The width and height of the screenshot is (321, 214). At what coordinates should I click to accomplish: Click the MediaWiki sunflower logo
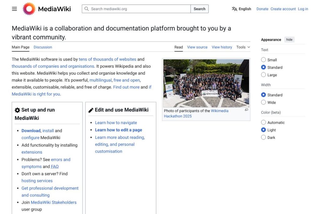pos(29,9)
